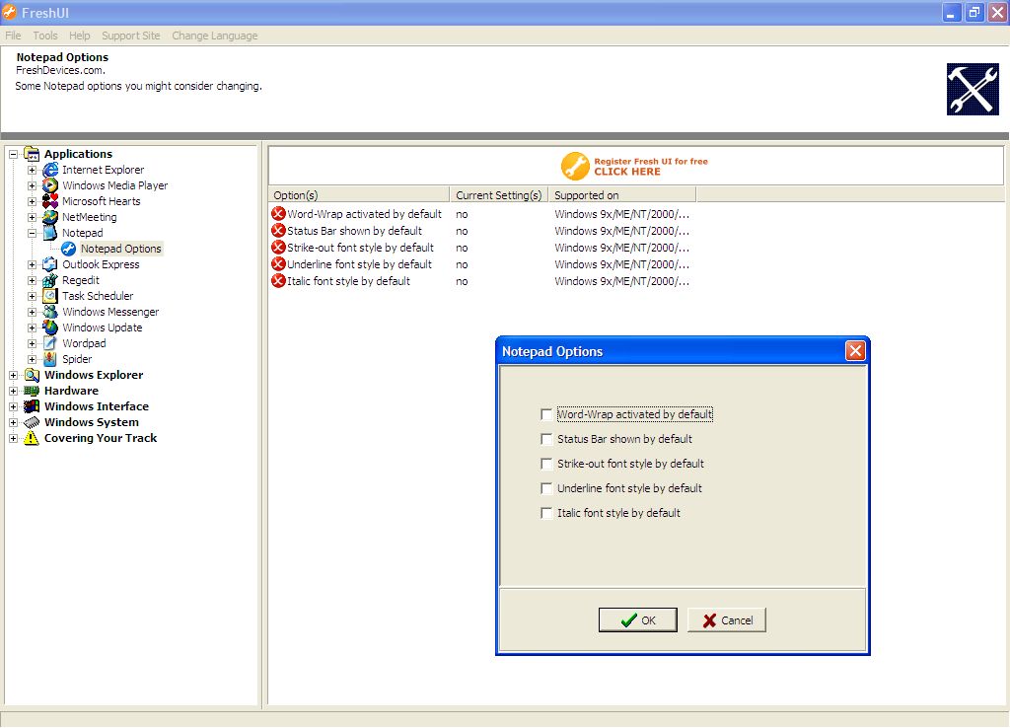Open the Support Site menu
This screenshot has height=728, width=1010.
131,36
